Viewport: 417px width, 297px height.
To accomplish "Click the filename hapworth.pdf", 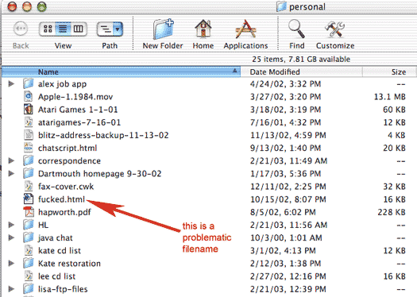I will pyautogui.click(x=64, y=212).
